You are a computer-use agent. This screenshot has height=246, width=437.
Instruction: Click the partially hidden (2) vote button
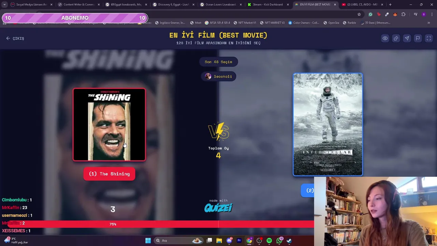[308, 190]
